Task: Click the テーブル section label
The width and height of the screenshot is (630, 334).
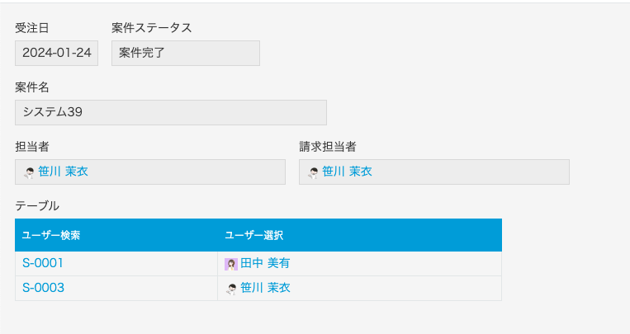Action: click(37, 206)
